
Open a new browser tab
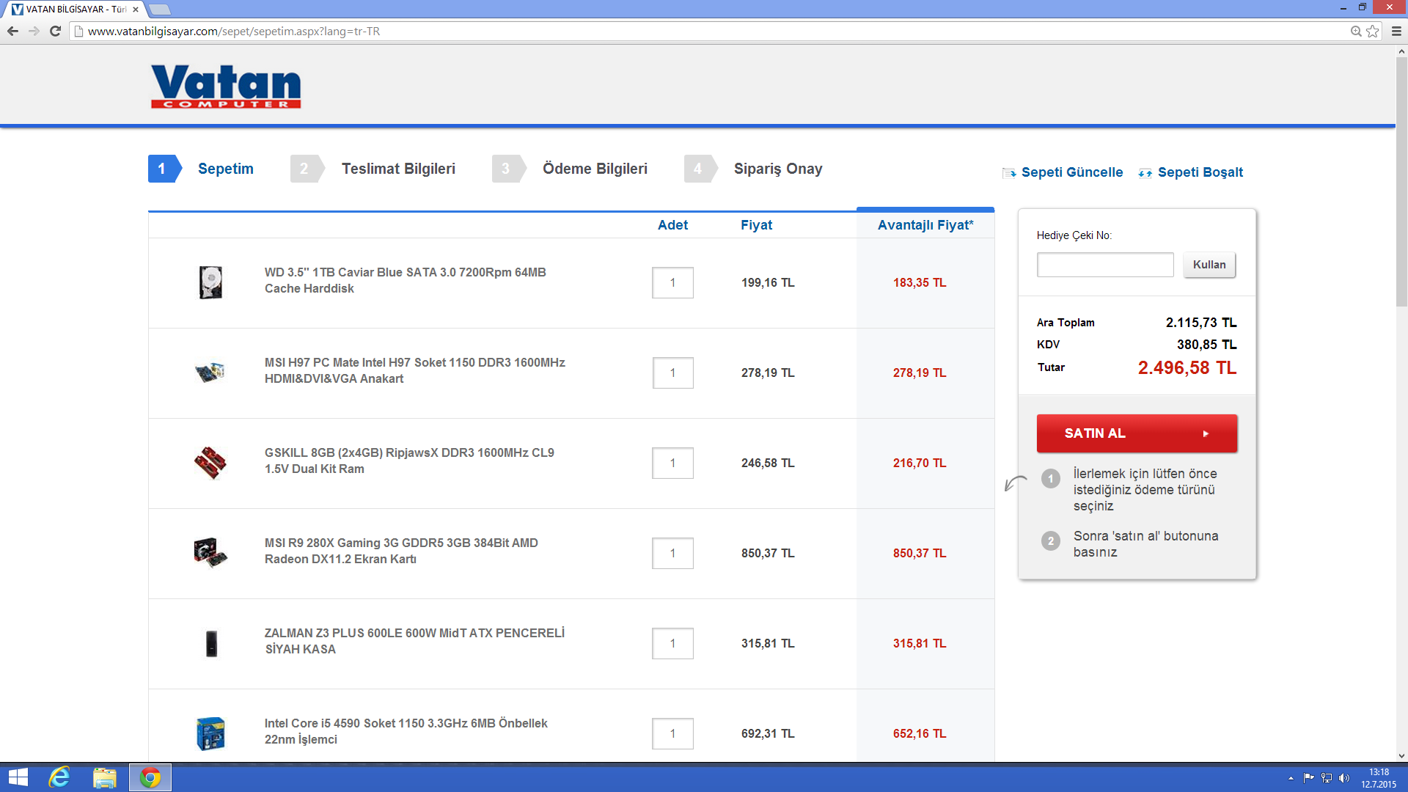(159, 10)
